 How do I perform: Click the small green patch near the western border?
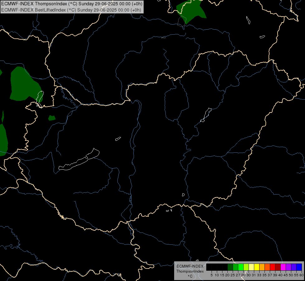52,118
